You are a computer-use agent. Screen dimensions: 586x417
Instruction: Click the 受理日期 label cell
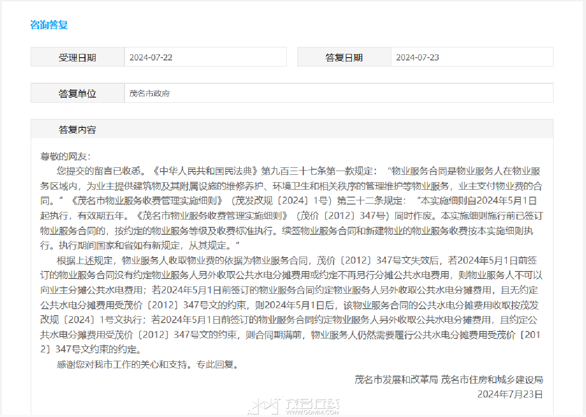pyautogui.click(x=78, y=57)
